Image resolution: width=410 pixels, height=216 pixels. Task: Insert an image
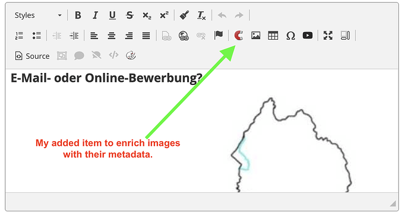(x=256, y=36)
